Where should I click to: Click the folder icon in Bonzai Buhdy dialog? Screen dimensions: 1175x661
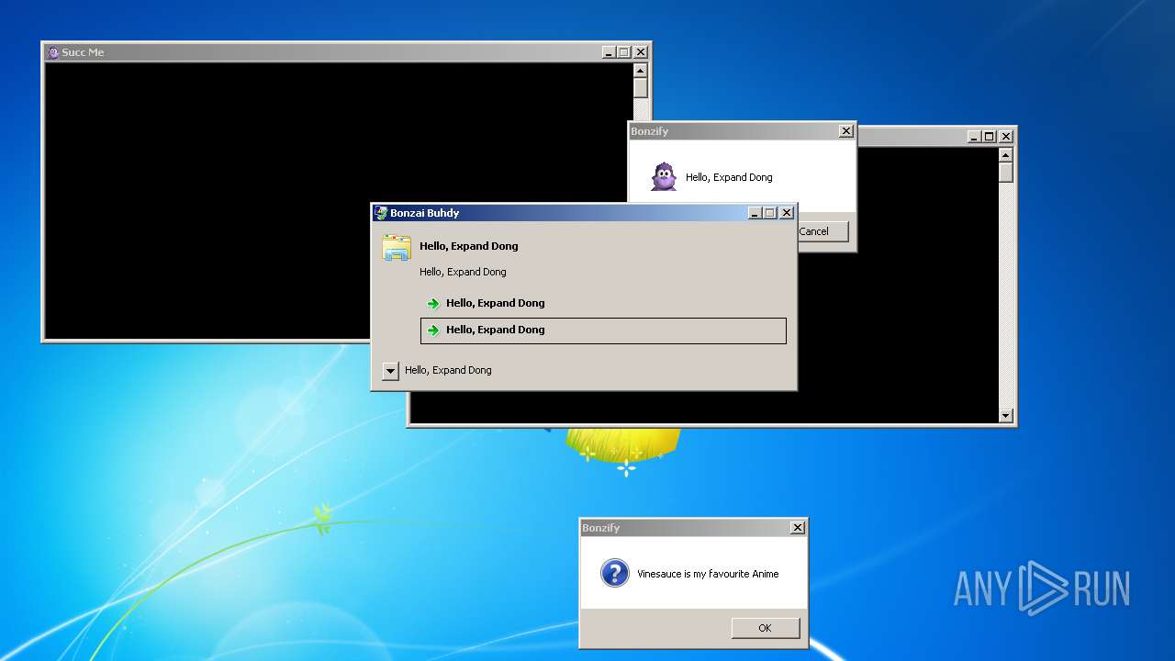coord(397,248)
